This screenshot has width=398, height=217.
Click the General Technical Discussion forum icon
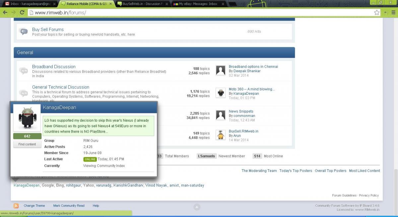pyautogui.click(x=24, y=93)
